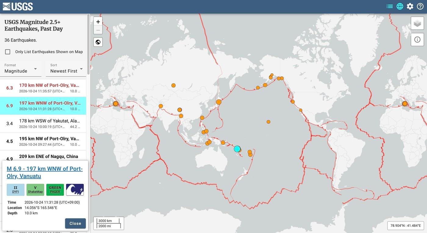The image size is (427, 233).
Task: Open settings gear in header
Action: click(x=410, y=6)
